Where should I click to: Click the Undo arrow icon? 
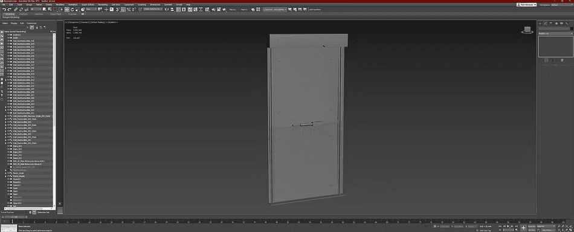pyautogui.click(x=4, y=9)
